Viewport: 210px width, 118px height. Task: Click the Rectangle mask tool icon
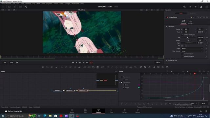point(108,67)
